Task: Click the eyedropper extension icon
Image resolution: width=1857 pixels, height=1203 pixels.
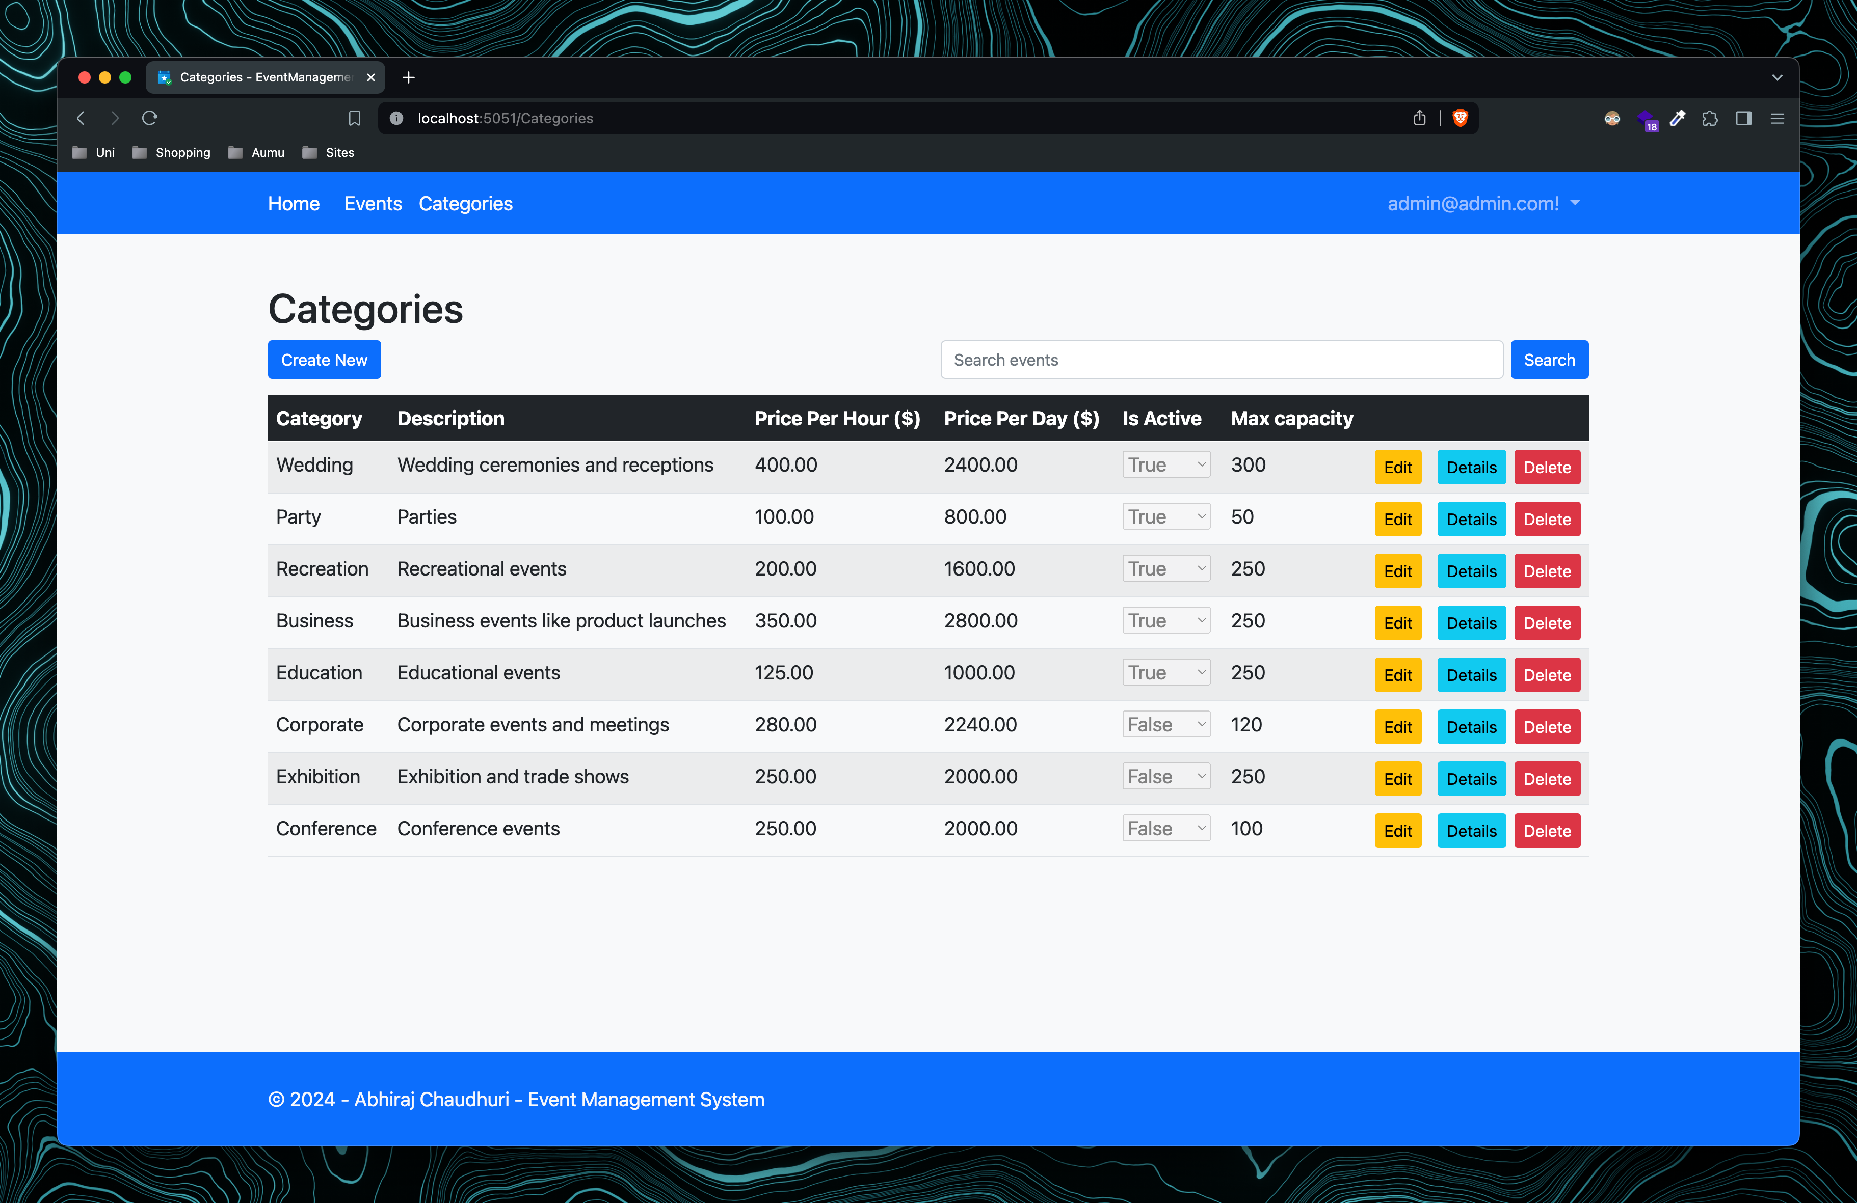Action: (1677, 119)
